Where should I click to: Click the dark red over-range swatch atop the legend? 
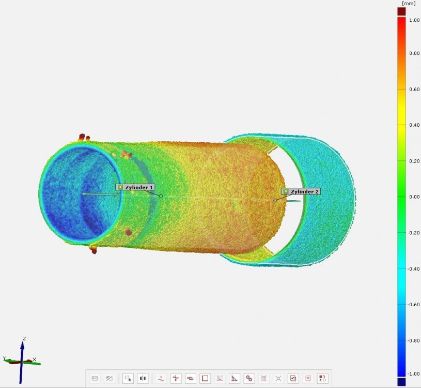tap(401, 11)
